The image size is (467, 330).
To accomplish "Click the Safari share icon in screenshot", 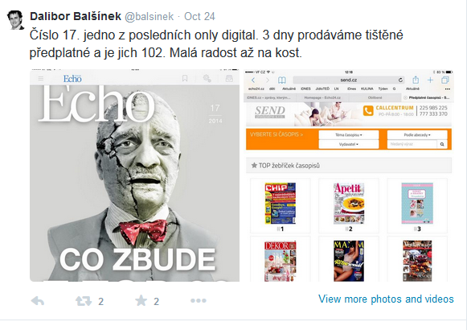I will 416,80.
